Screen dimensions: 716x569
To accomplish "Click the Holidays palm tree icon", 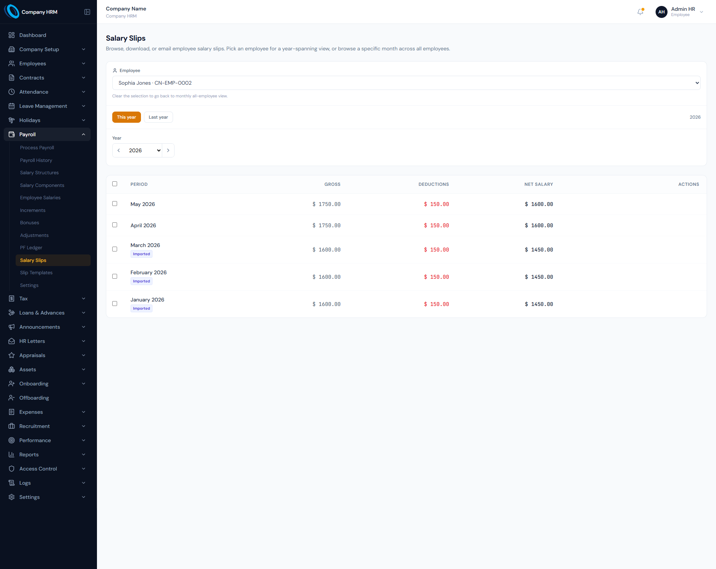I will (12, 120).
